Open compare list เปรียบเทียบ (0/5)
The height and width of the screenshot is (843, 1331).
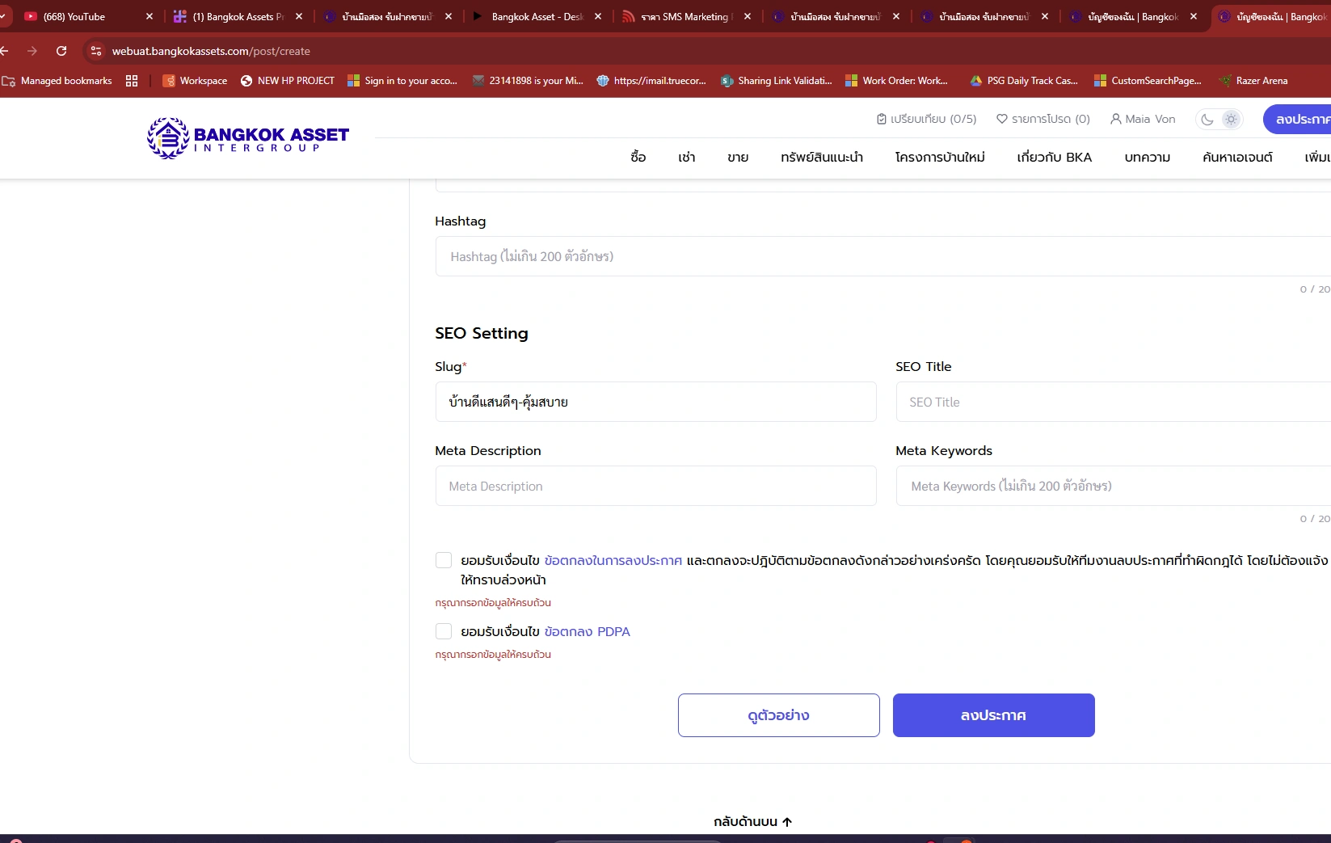coord(927,119)
